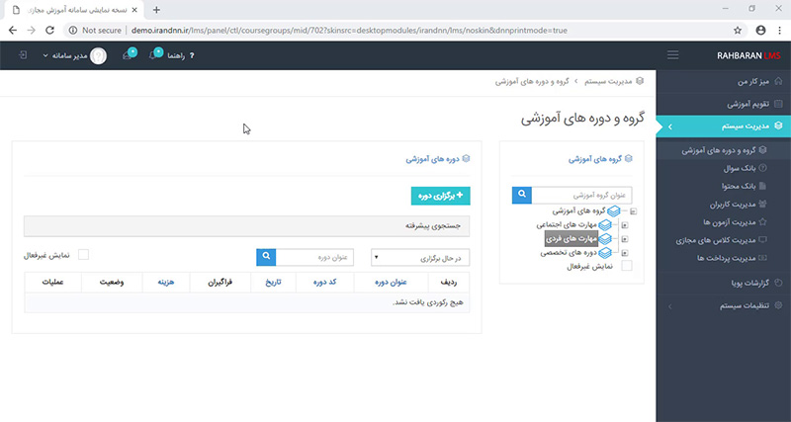Open the در حال برگزاری status dropdown
Image resolution: width=791 pixels, height=422 pixels.
coord(420,257)
